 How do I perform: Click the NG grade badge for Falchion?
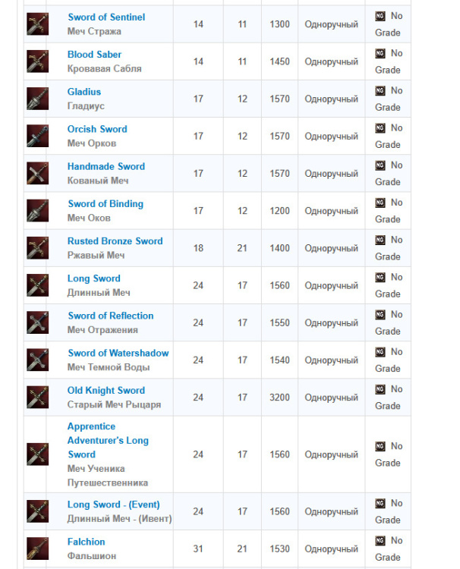coord(380,542)
